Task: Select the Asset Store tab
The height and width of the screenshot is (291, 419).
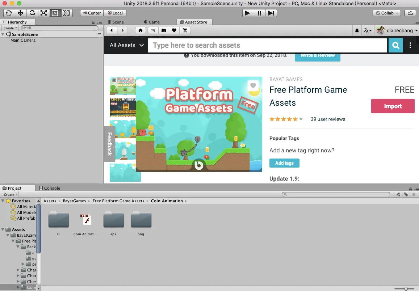Action: pos(194,22)
